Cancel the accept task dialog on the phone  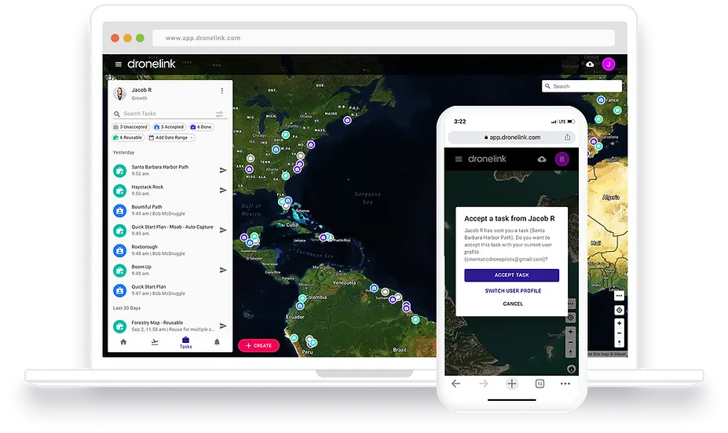(x=513, y=304)
